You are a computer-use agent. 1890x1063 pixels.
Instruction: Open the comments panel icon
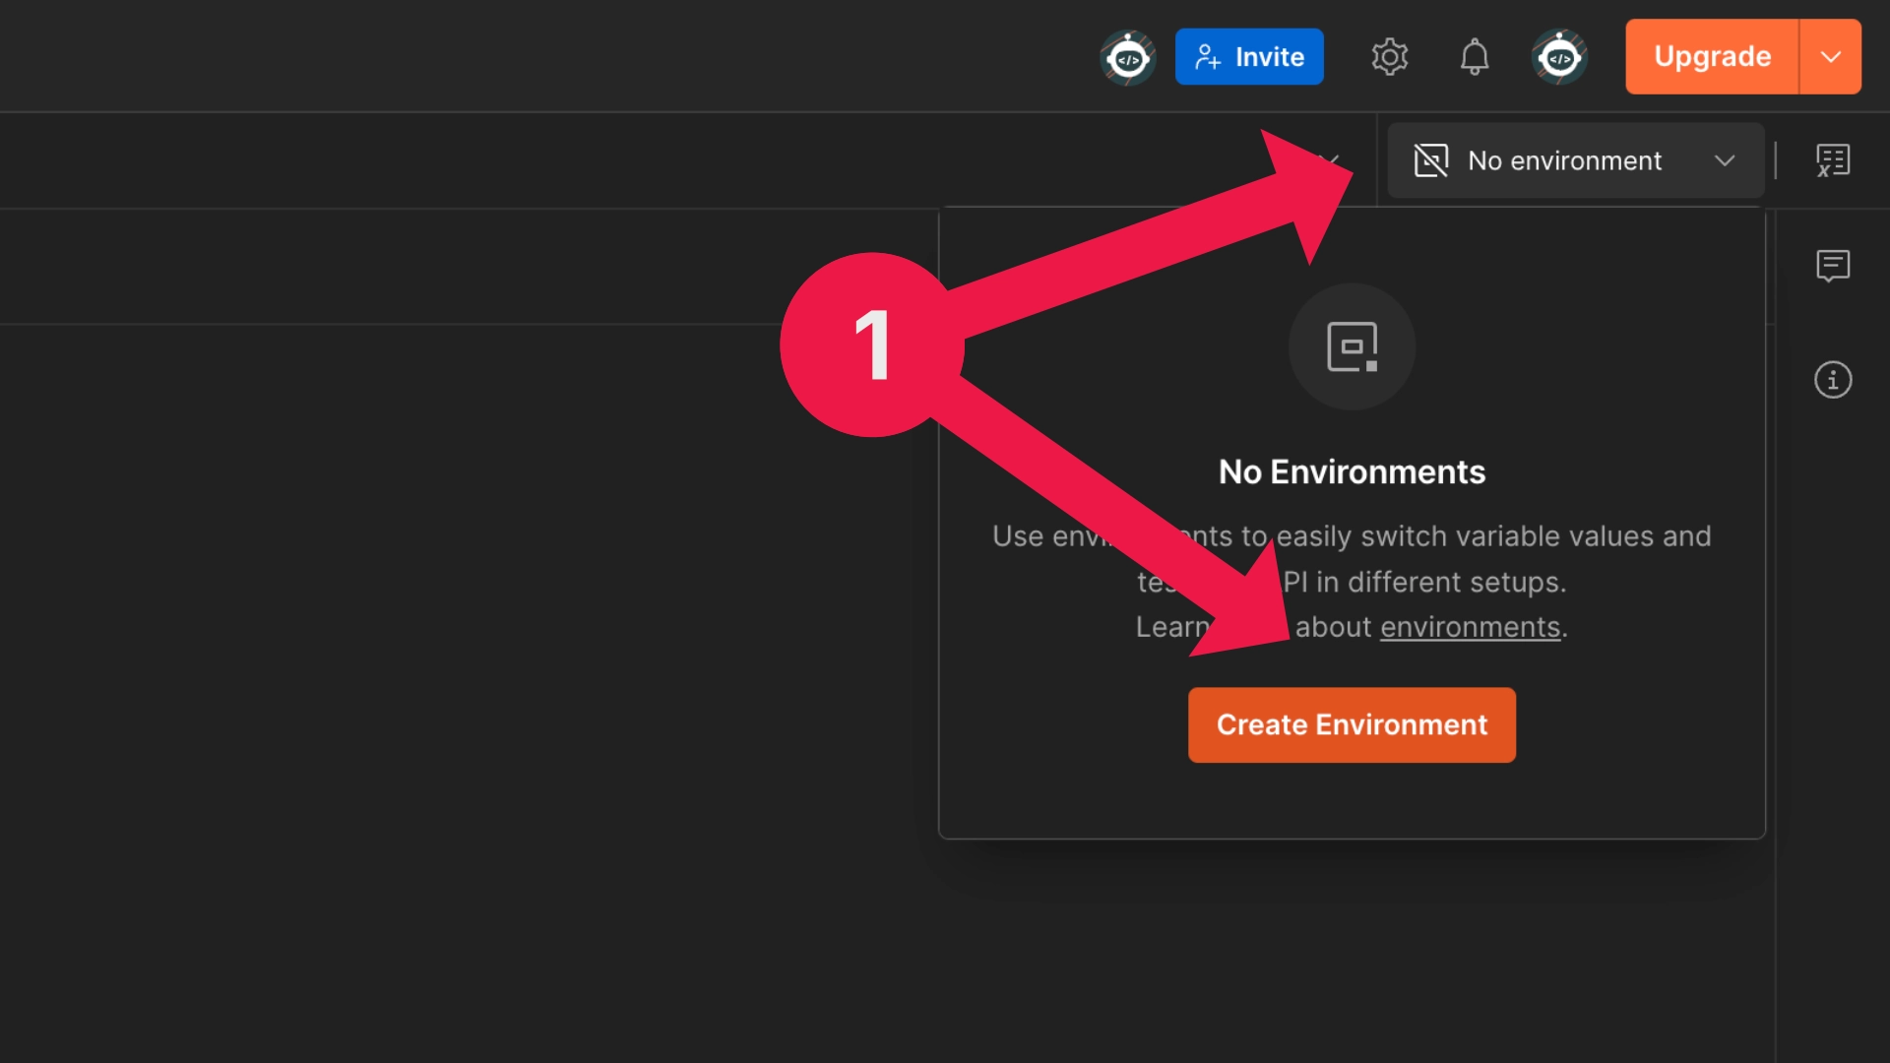tap(1832, 265)
